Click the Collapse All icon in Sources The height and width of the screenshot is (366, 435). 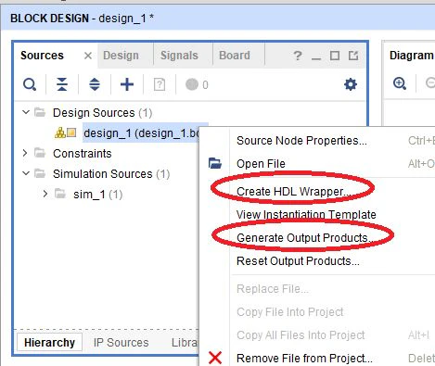62,84
